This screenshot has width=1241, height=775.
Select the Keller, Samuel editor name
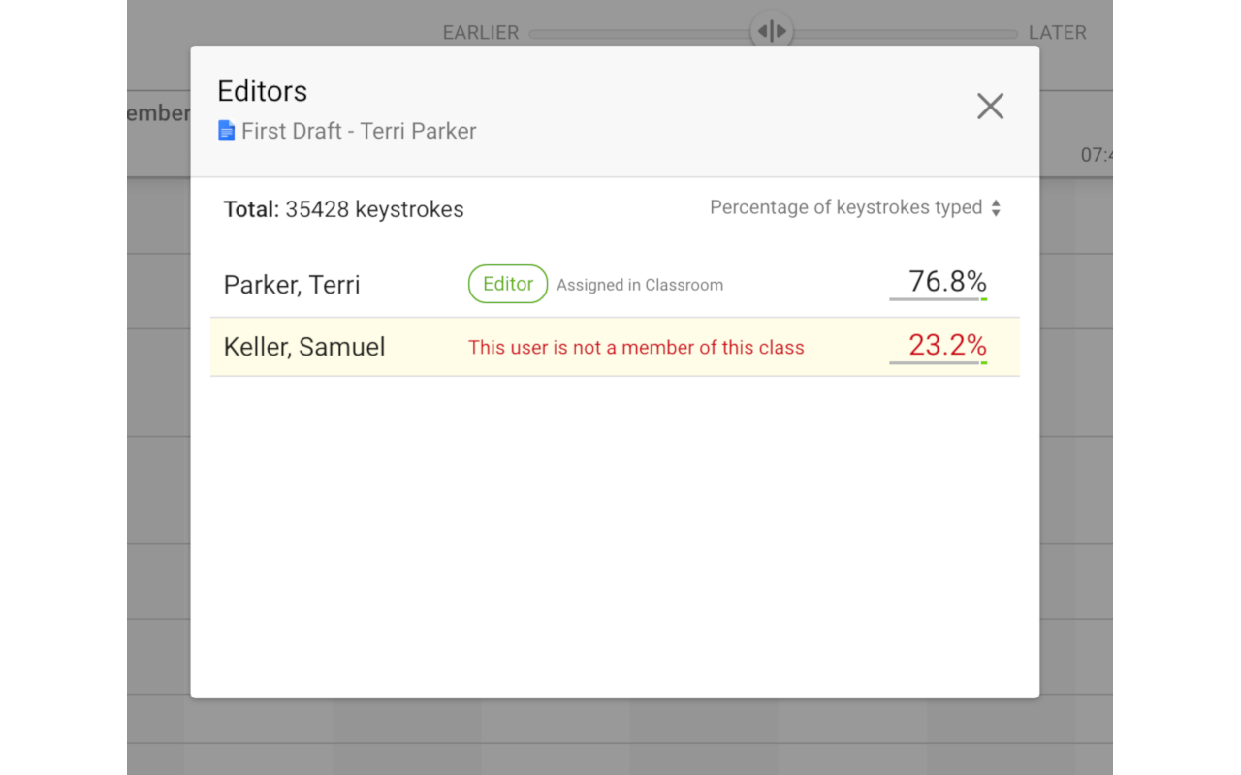304,347
